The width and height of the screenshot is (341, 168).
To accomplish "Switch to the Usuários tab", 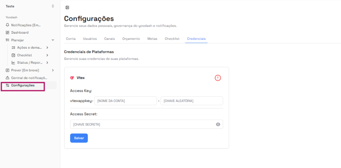I will pyautogui.click(x=90, y=39).
